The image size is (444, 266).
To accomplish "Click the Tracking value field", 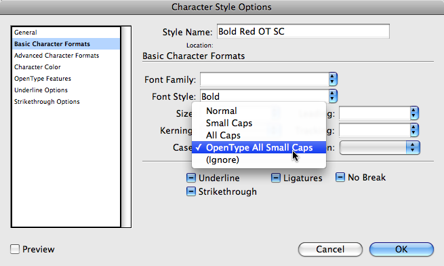I will (374, 130).
